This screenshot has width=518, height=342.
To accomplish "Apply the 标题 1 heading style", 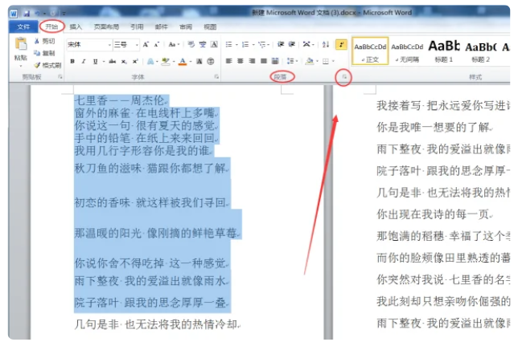I will pyautogui.click(x=443, y=50).
